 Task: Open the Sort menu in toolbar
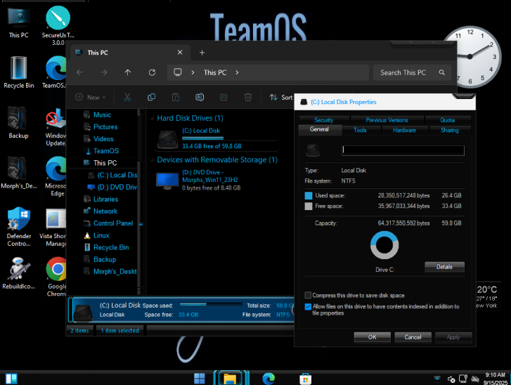pos(281,97)
